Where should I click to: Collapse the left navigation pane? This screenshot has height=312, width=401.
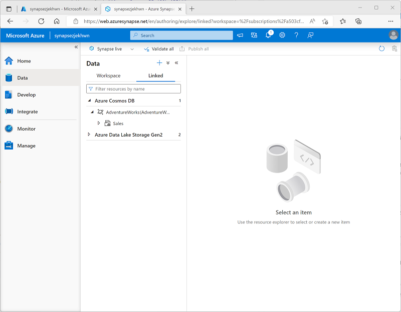pos(76,47)
